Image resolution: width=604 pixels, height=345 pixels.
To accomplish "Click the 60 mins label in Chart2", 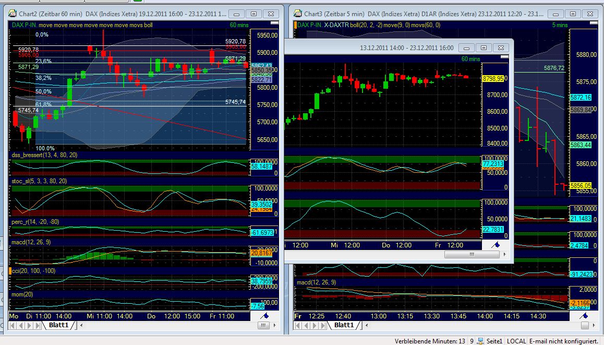I will click(239, 25).
